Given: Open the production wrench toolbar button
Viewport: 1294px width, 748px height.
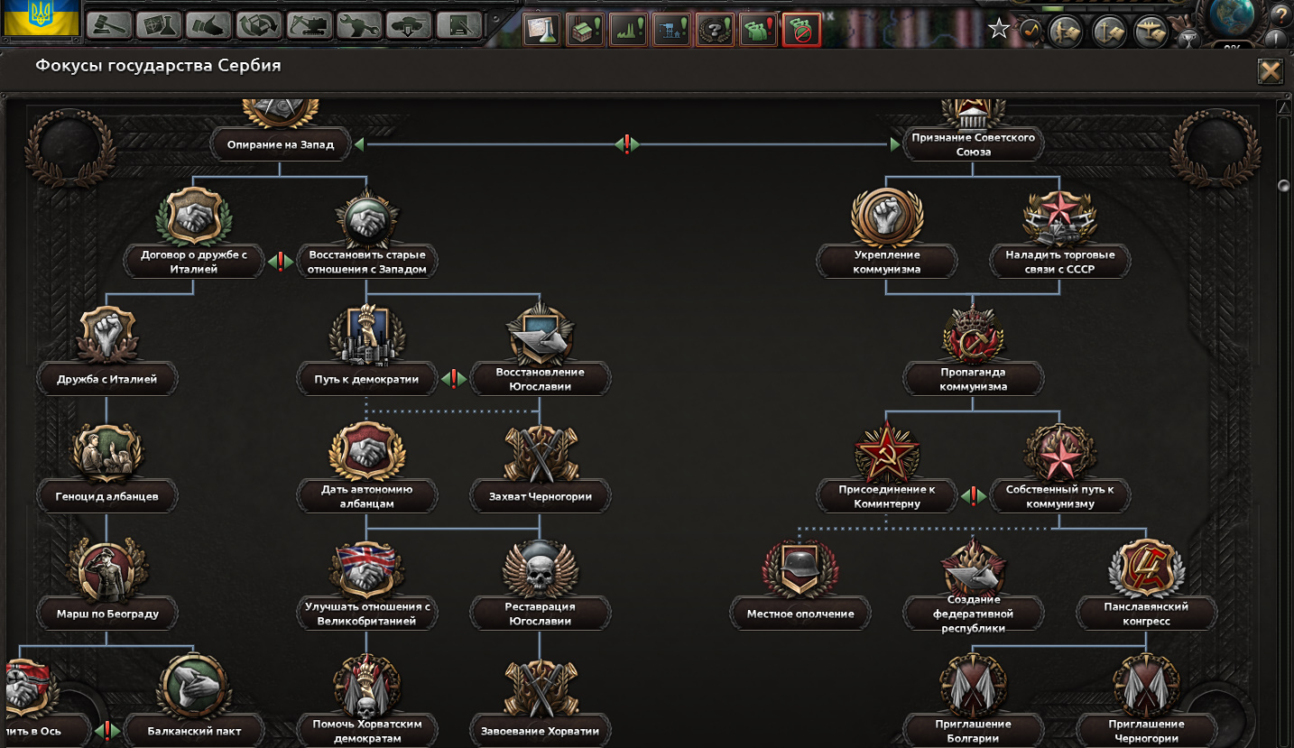Looking at the screenshot, I should pos(360,24).
